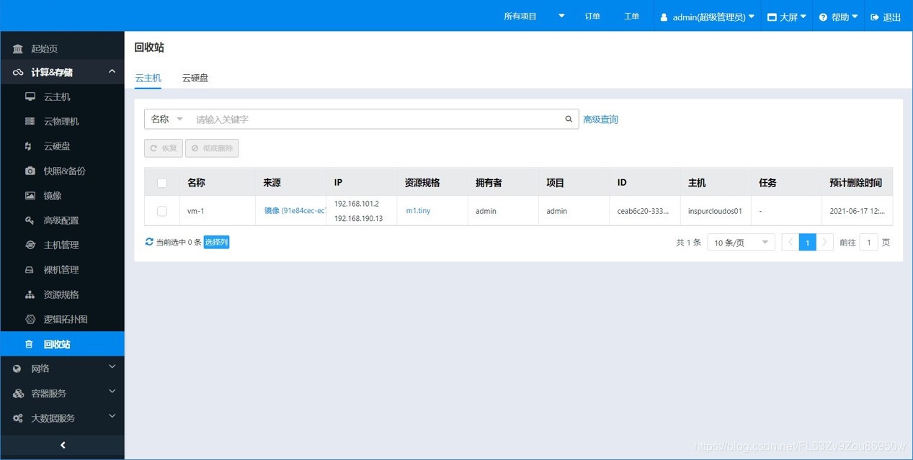Open the 大屏 dropdown menu
Image resolution: width=913 pixels, height=460 pixels.
click(x=787, y=17)
